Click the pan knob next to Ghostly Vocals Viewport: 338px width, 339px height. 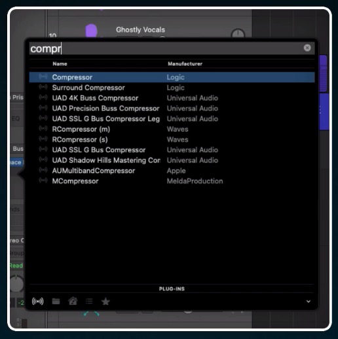[238, 33]
